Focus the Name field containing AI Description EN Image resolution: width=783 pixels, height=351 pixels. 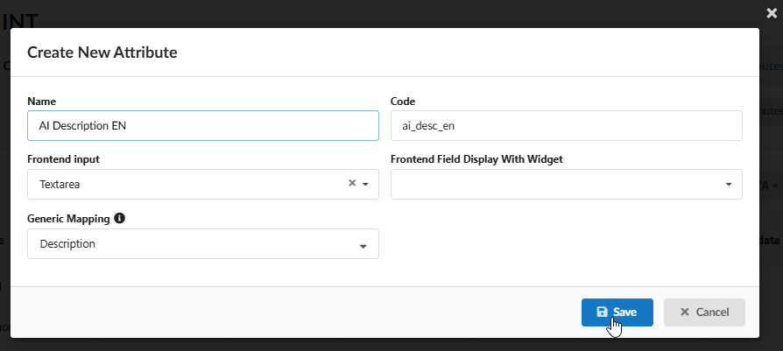(x=202, y=125)
